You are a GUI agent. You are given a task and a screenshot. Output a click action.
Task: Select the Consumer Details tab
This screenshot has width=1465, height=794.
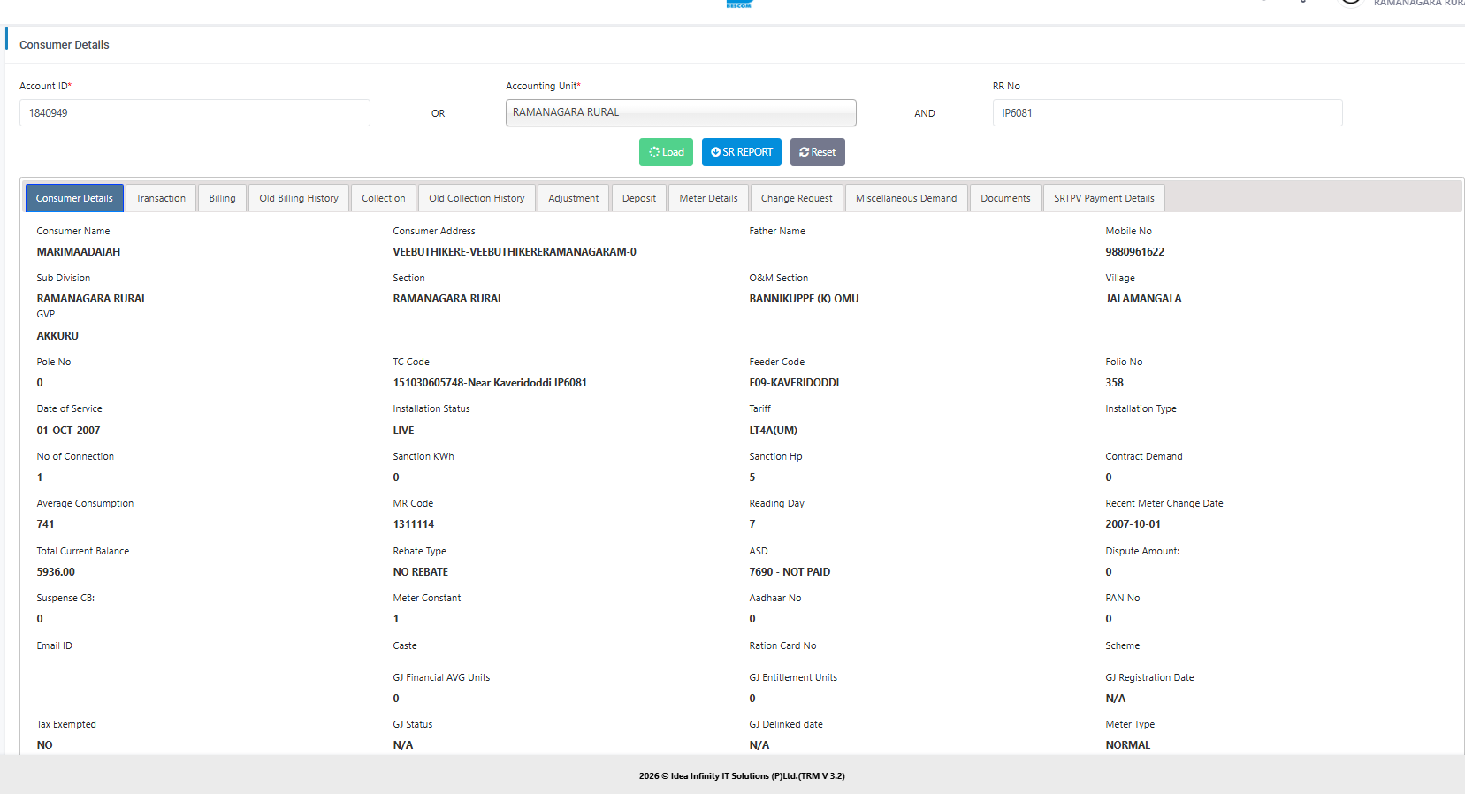click(x=74, y=198)
